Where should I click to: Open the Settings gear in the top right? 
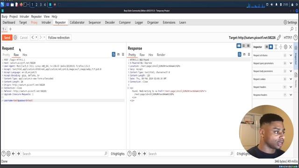pyautogui.click(x=290, y=22)
